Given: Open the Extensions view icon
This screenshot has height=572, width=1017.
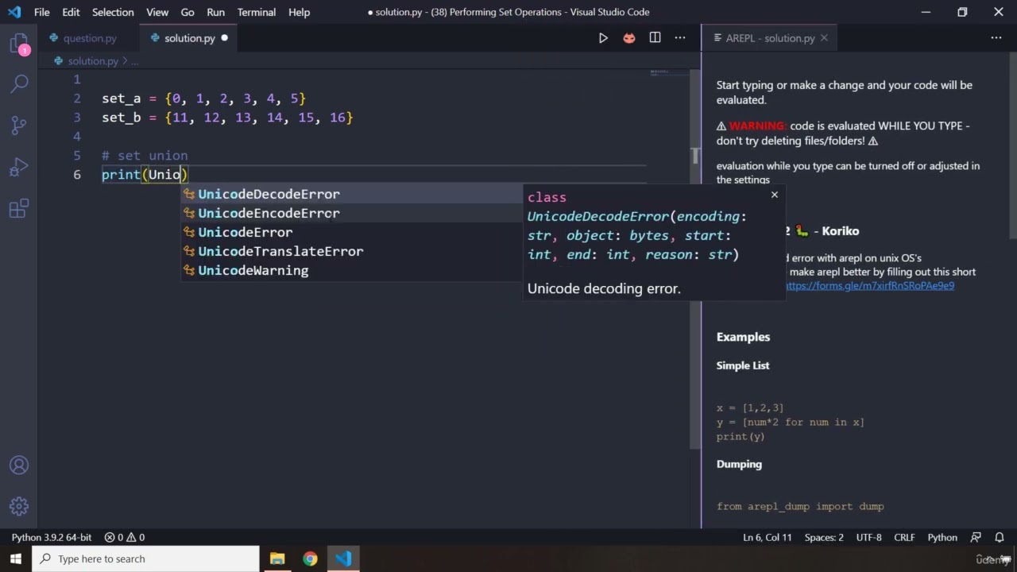Looking at the screenshot, I should (x=19, y=209).
